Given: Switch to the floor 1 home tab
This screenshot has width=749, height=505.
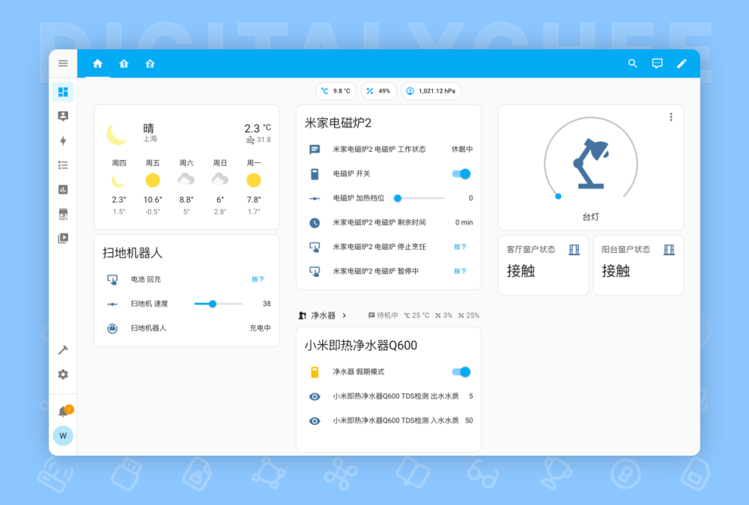Looking at the screenshot, I should tap(124, 64).
